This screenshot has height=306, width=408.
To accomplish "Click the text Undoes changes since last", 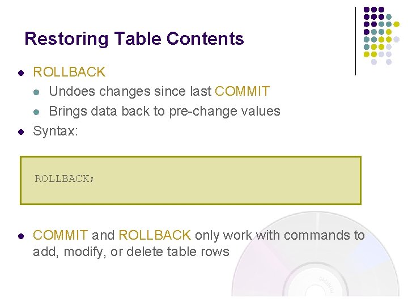I will 130,91.
